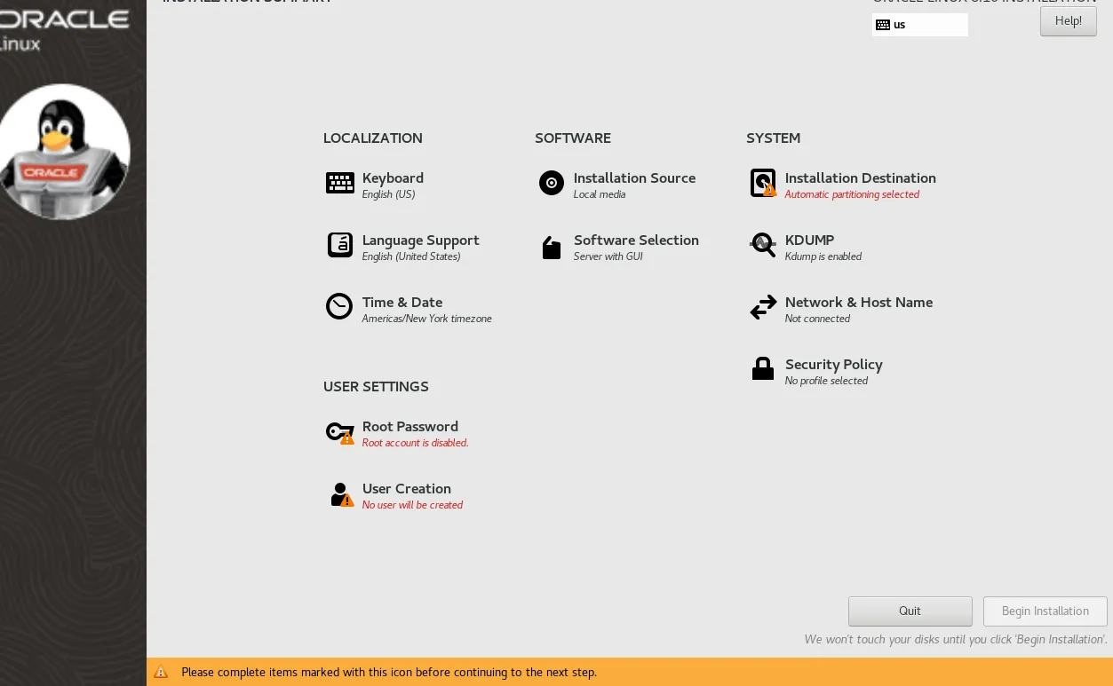
Task: Click the Help! button
Action: [x=1069, y=21]
